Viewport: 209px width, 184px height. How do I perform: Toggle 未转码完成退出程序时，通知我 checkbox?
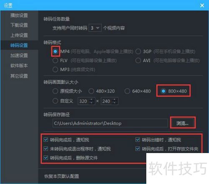[46, 149]
